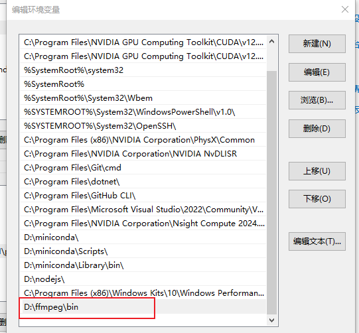
Task: Select the plain %SystemRoot% entry
Action: (143, 84)
